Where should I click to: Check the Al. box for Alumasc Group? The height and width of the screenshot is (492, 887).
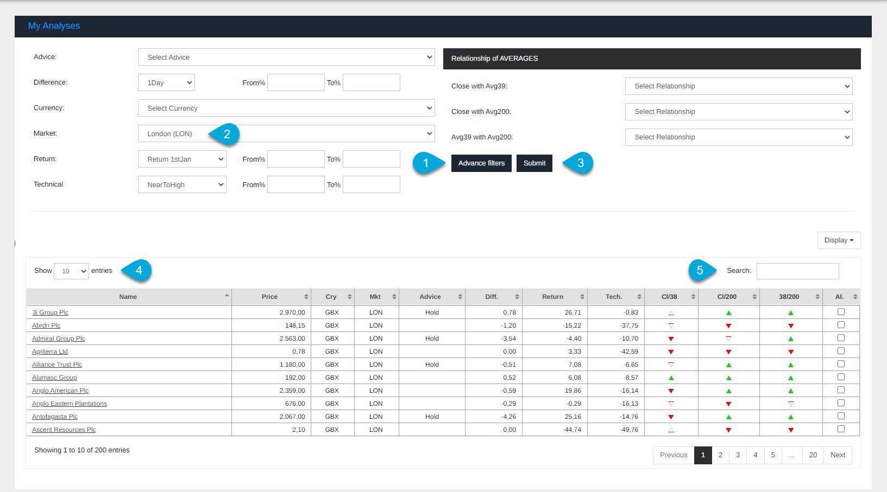tap(841, 377)
